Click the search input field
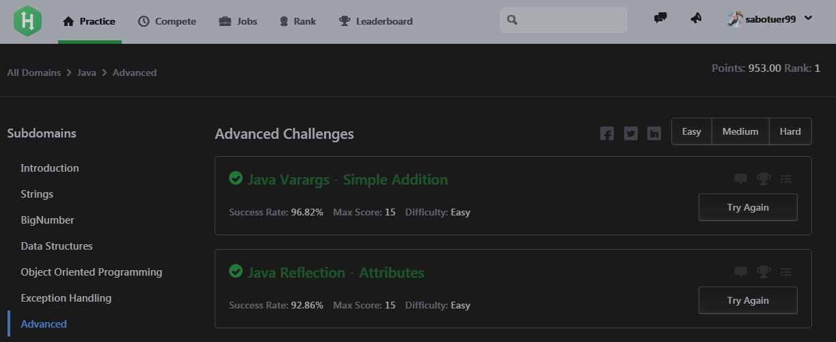The height and width of the screenshot is (342, 836). 563,20
